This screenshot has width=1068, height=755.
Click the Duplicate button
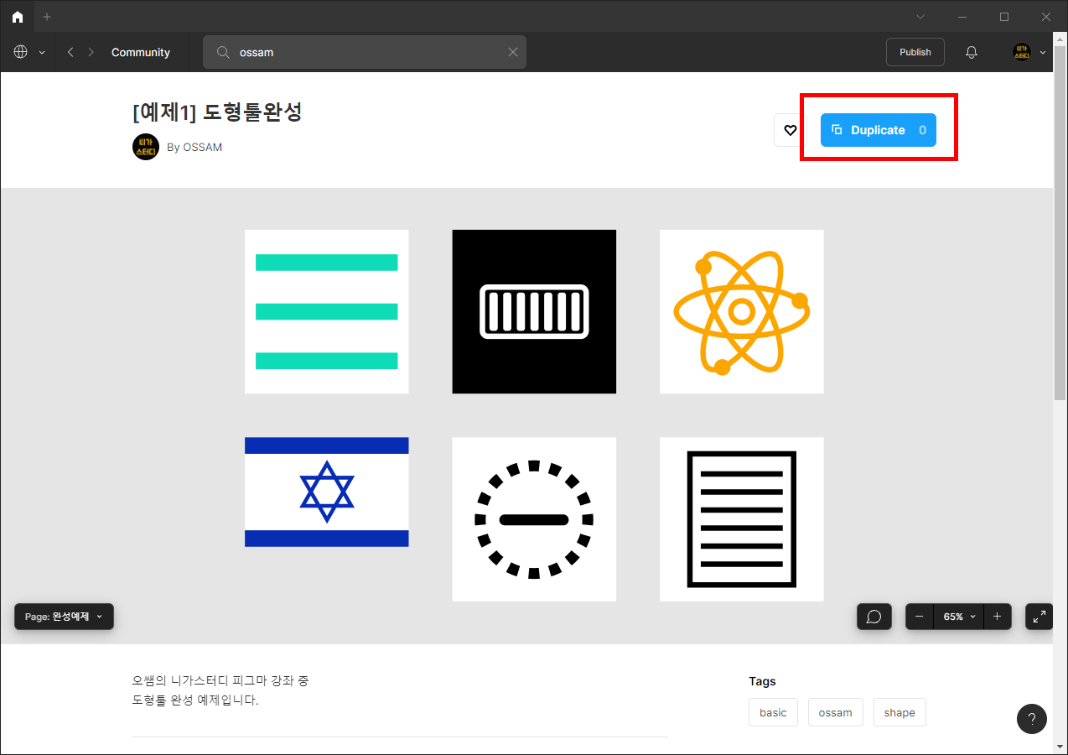[x=879, y=130]
